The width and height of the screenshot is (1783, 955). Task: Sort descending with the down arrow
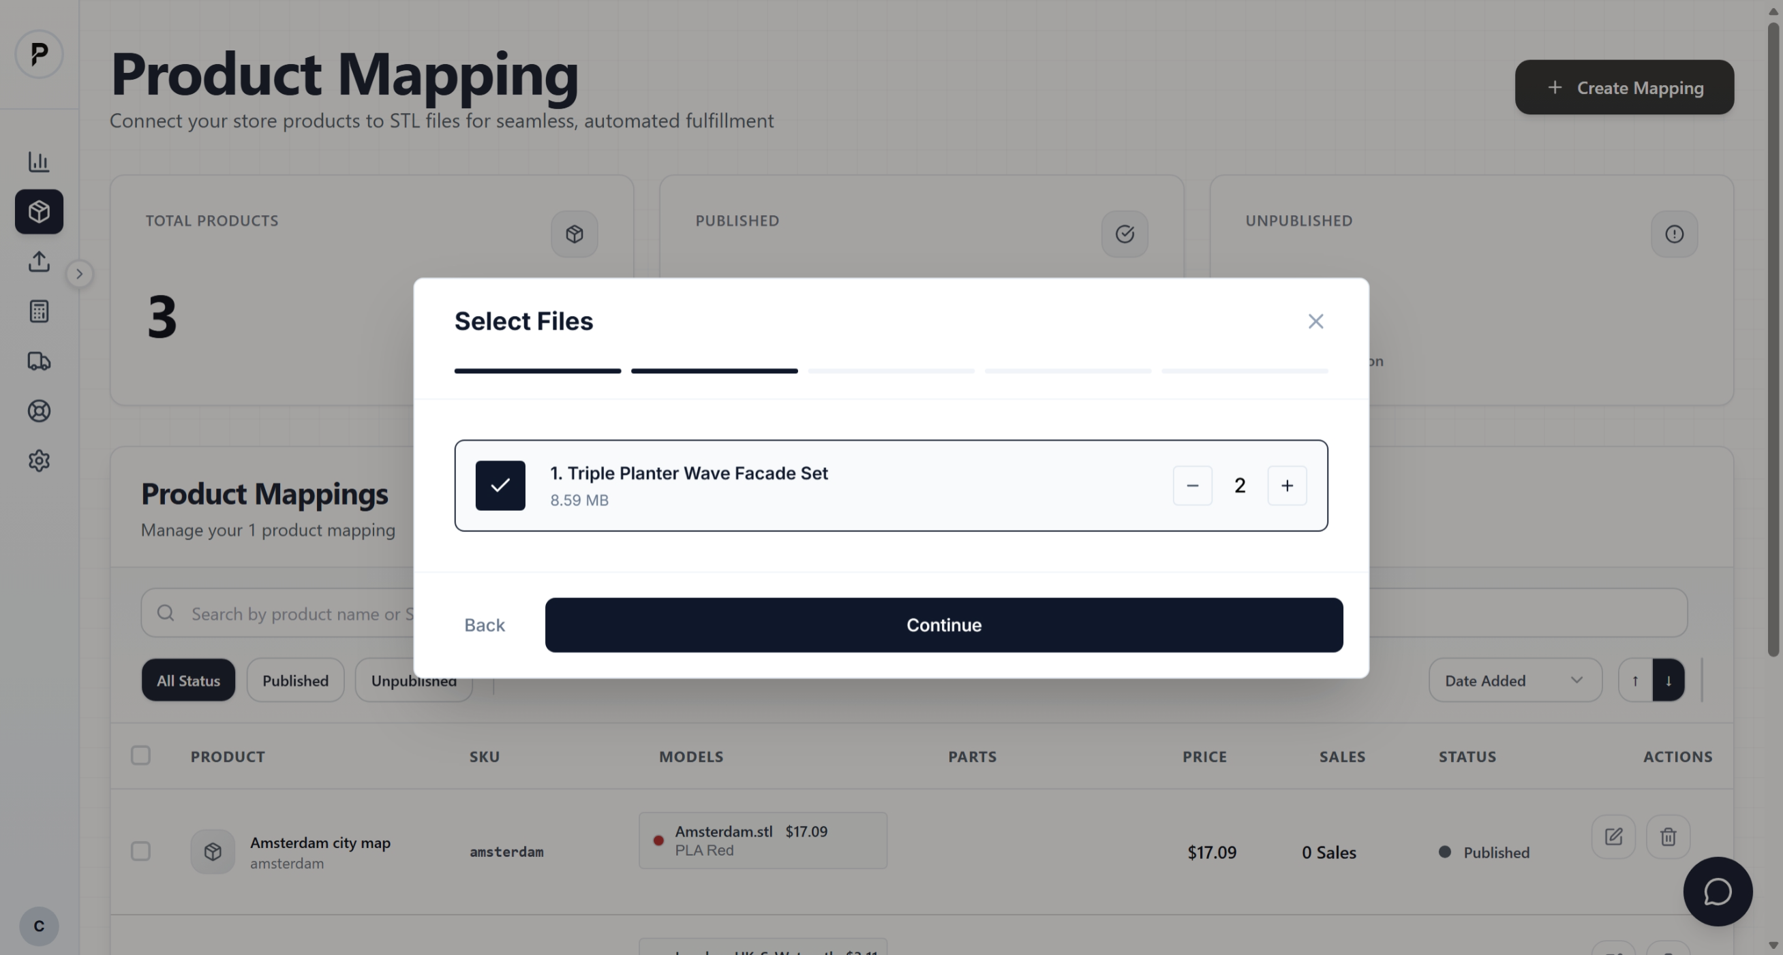coord(1668,680)
